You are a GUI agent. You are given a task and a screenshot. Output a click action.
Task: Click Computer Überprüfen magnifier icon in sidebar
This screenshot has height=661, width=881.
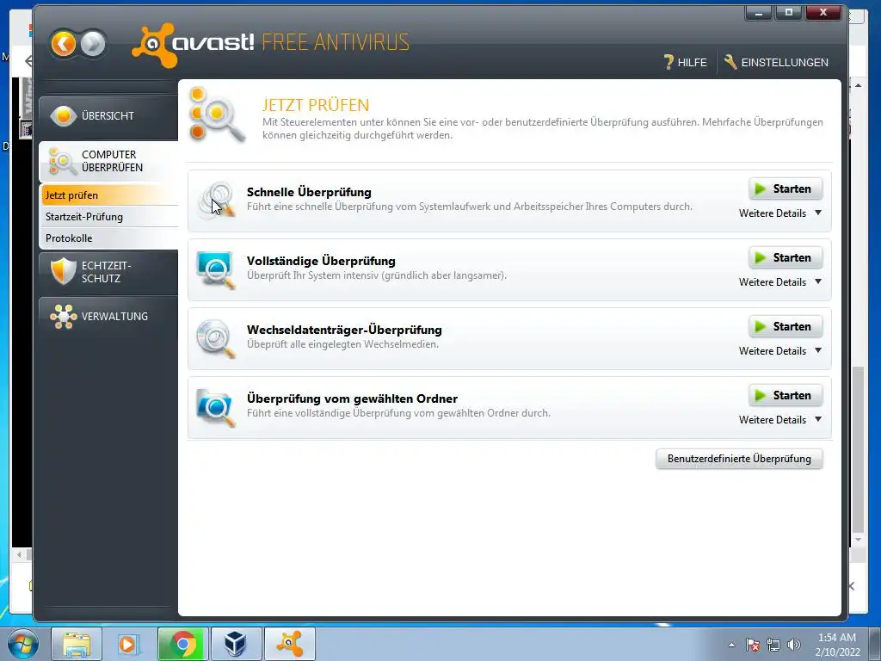coord(61,161)
